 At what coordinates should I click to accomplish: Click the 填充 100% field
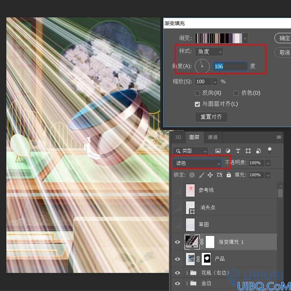click(257, 175)
